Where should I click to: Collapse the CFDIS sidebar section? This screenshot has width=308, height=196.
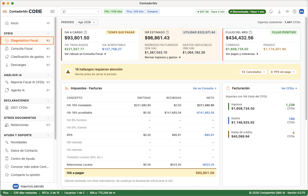pyautogui.click(x=48, y=34)
